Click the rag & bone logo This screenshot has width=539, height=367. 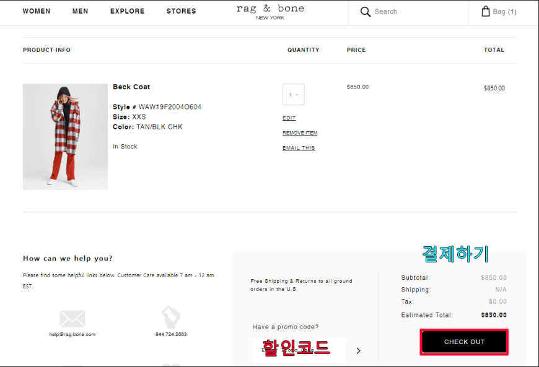(270, 12)
